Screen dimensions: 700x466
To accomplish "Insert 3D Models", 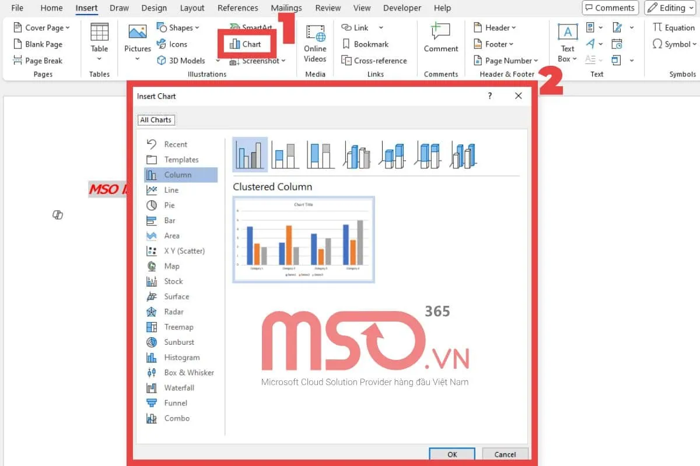I will click(x=183, y=60).
